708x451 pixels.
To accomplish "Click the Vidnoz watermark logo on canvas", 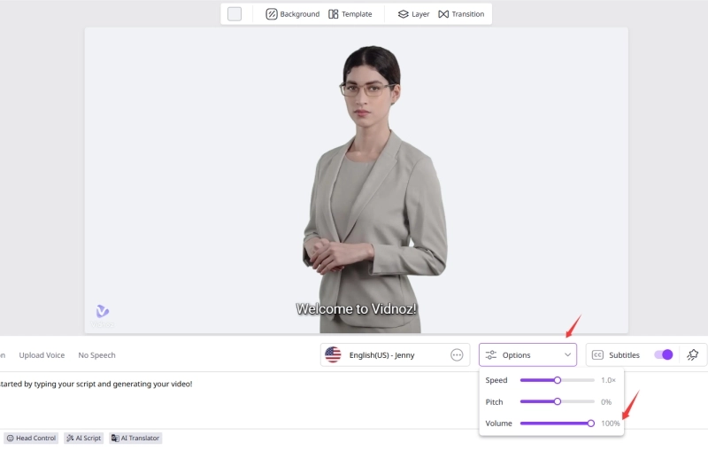I will [103, 313].
